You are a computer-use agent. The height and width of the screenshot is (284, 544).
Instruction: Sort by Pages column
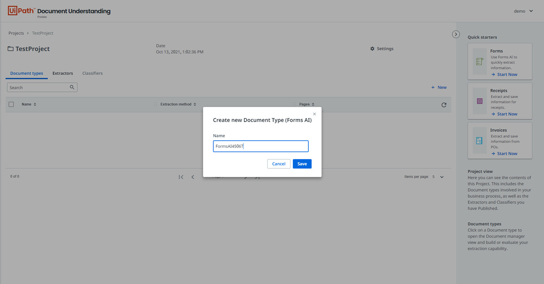307,105
